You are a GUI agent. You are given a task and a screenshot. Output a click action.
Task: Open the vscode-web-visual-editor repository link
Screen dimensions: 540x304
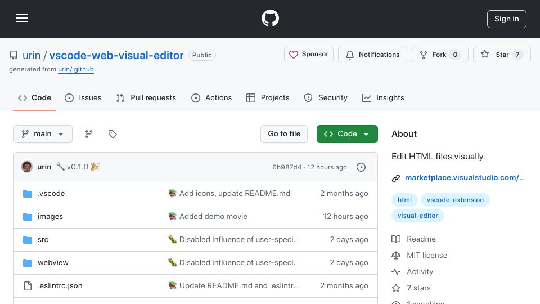pyautogui.click(x=116, y=55)
